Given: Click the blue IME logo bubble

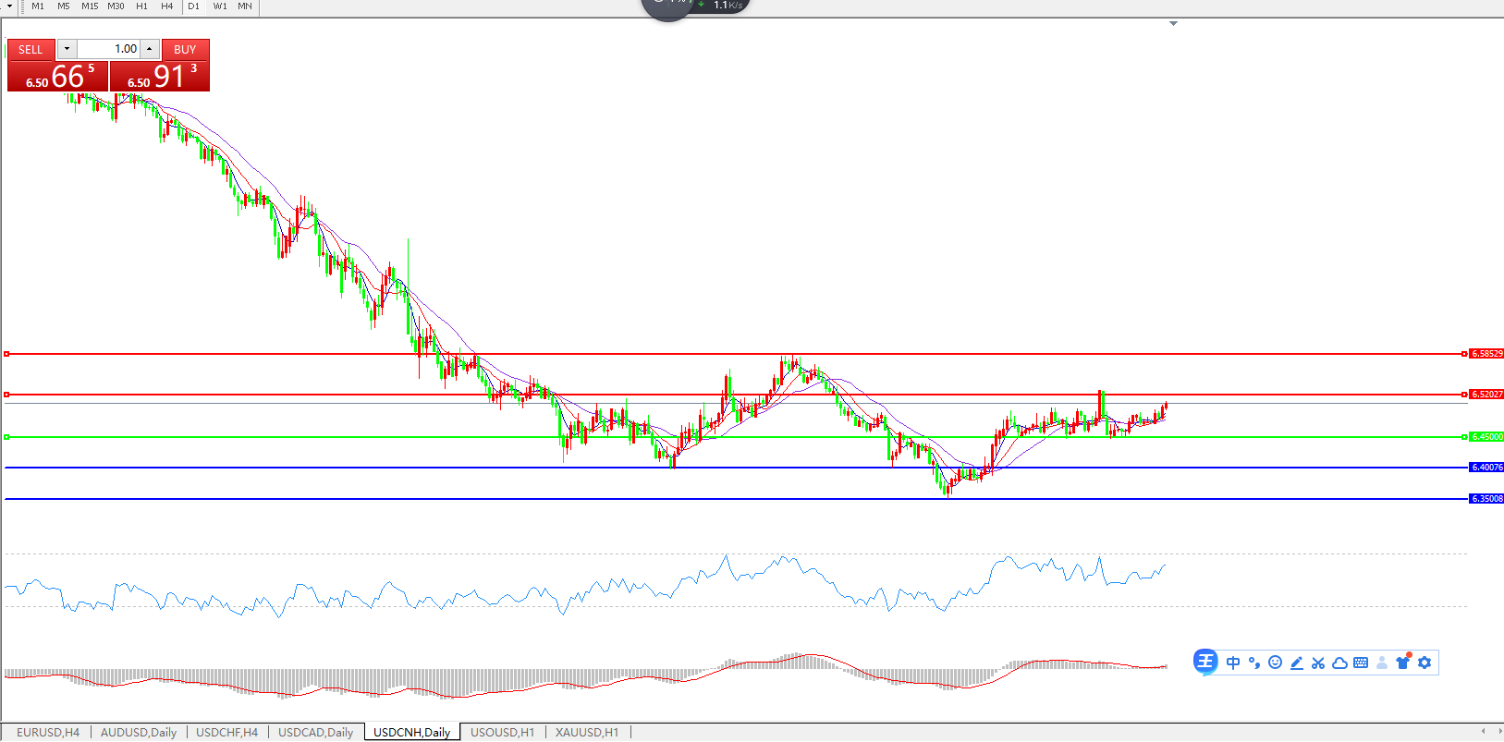Looking at the screenshot, I should [x=1205, y=662].
